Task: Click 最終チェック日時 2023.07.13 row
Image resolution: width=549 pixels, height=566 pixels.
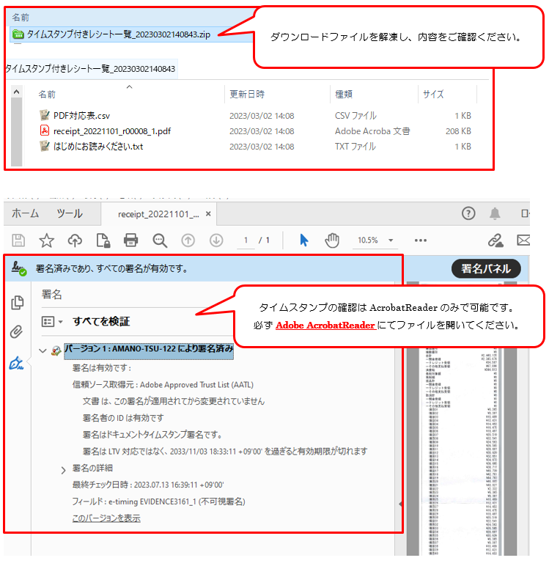Action: tap(148, 485)
